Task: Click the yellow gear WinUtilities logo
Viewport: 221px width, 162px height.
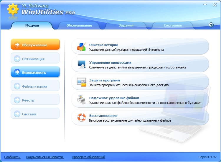Action: (13, 9)
